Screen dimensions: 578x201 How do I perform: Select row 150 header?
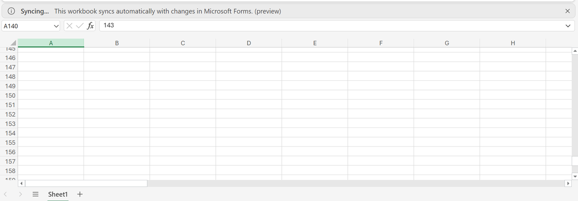pos(9,95)
